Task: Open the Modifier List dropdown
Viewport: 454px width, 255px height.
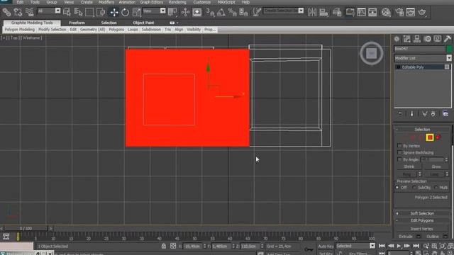Action: (x=449, y=58)
